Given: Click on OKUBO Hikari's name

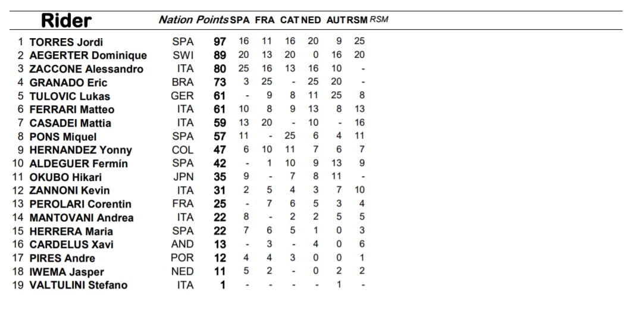Looking at the screenshot, I should point(65,177).
